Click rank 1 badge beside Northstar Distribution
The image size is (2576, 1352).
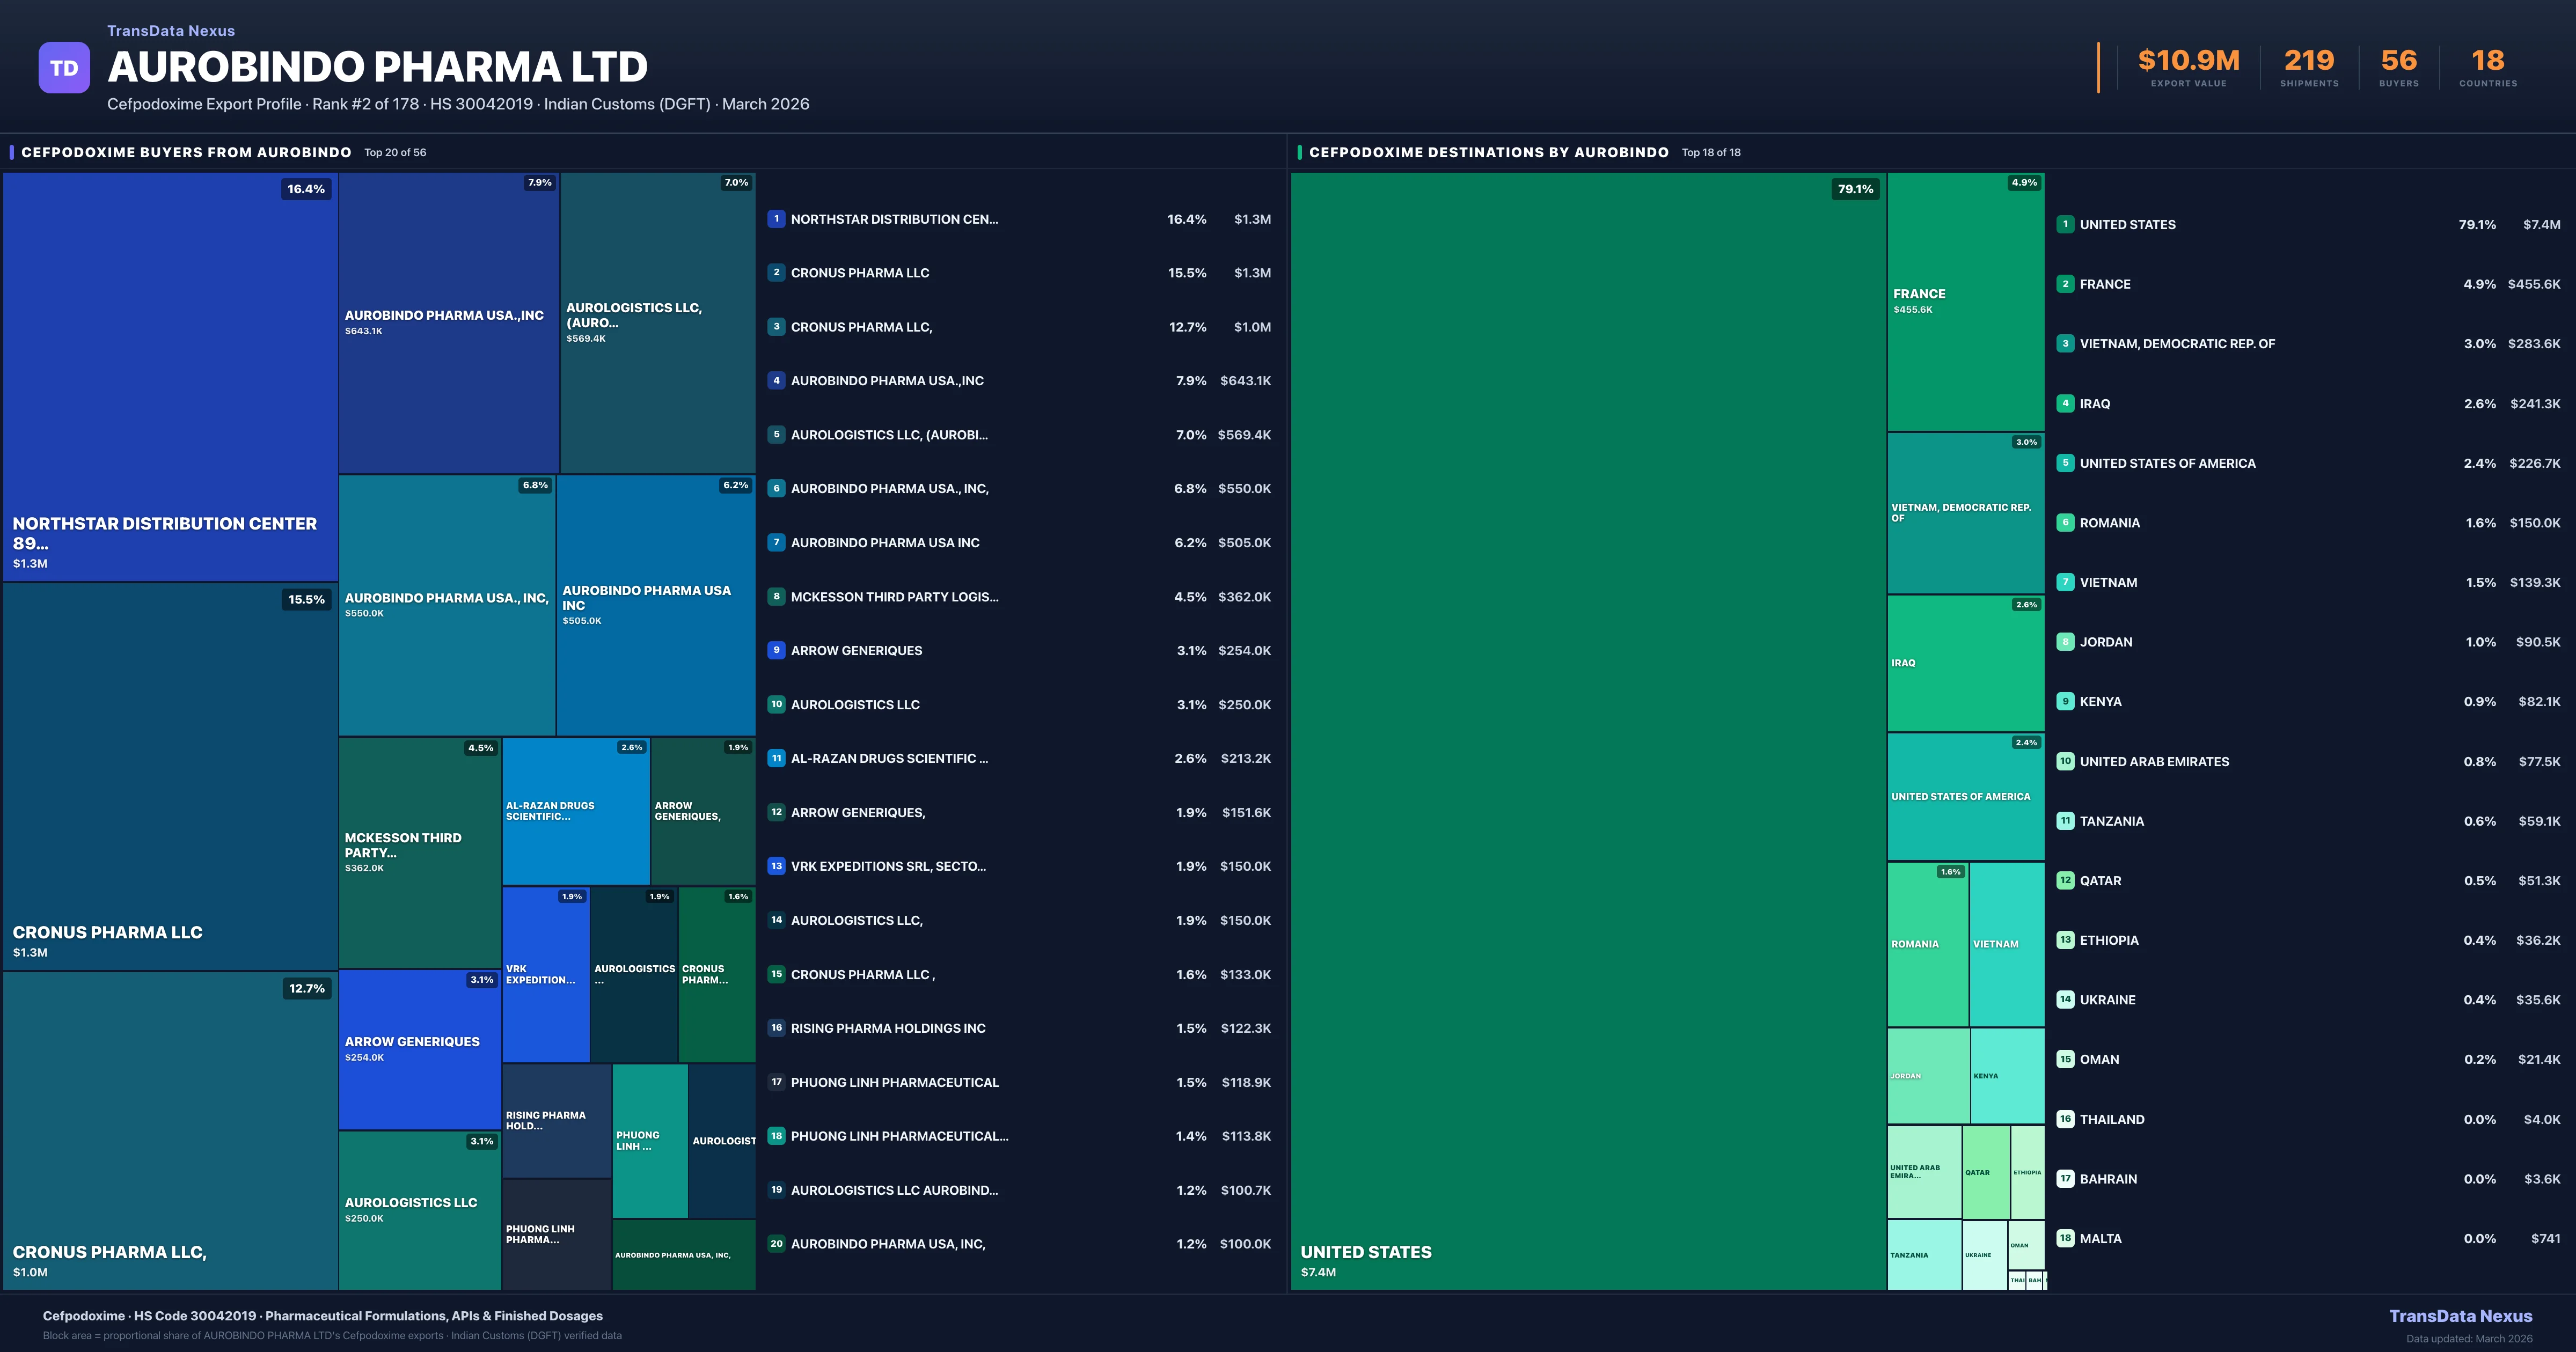(x=776, y=219)
